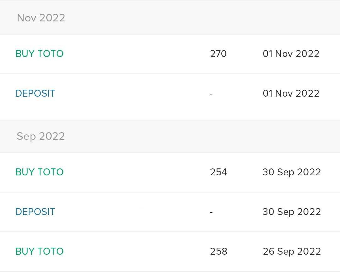Screen dimensions: 340x272
Task: Open BUY TOTO entry dated 01 Nov 2022
Action: tap(39, 54)
